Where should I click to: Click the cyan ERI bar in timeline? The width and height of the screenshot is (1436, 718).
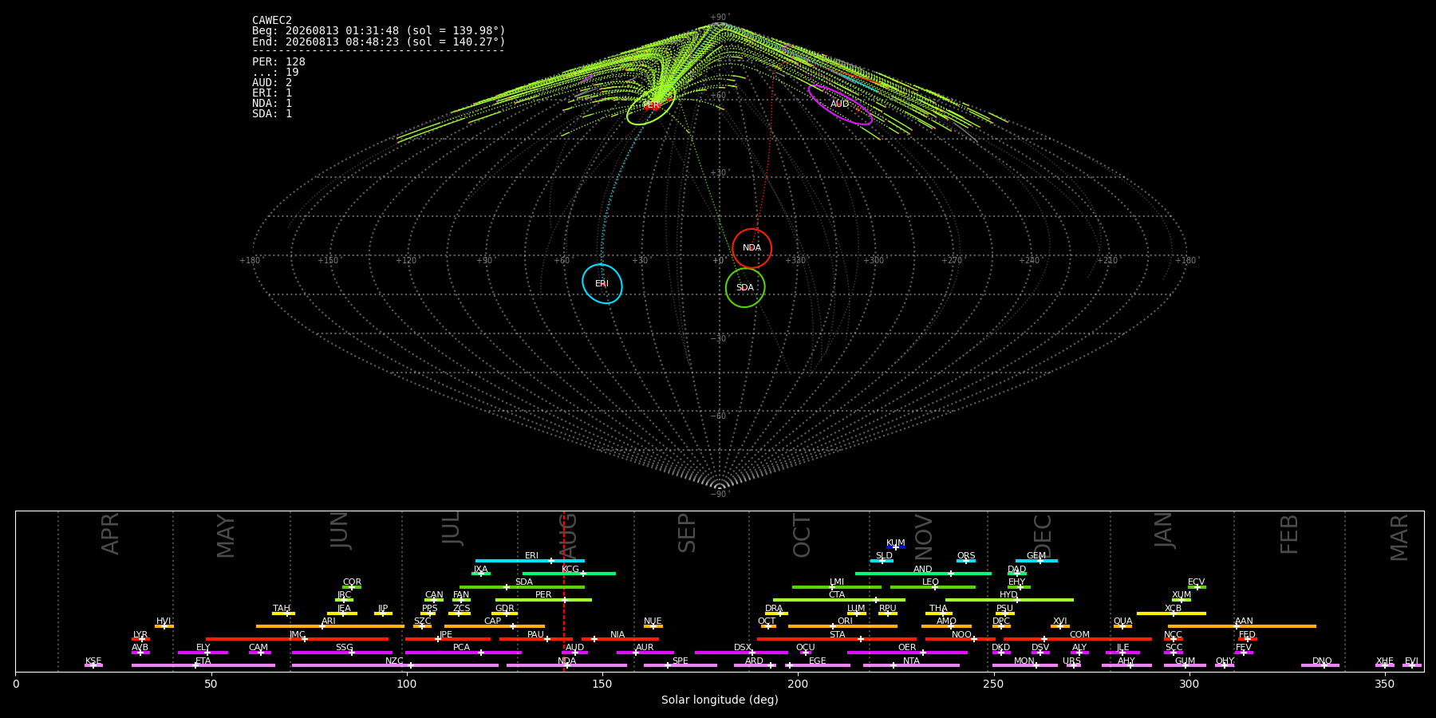pos(530,561)
